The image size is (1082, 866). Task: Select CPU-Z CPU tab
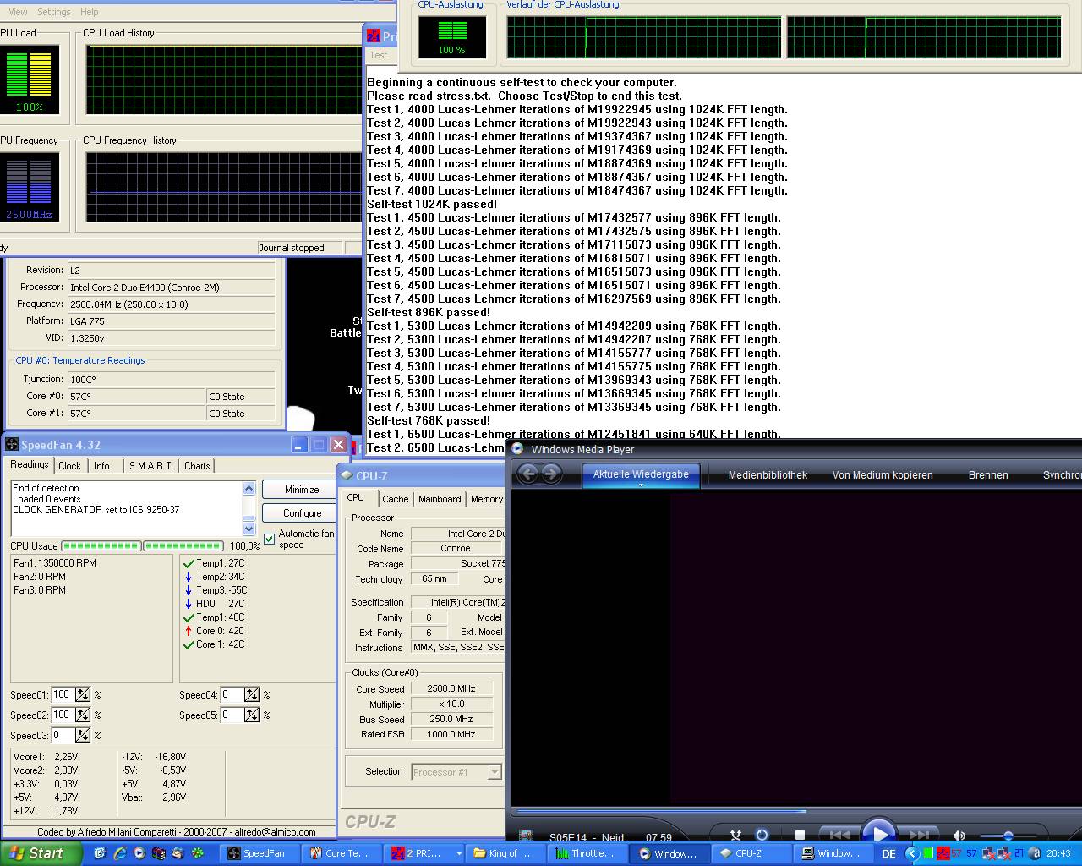tap(356, 497)
